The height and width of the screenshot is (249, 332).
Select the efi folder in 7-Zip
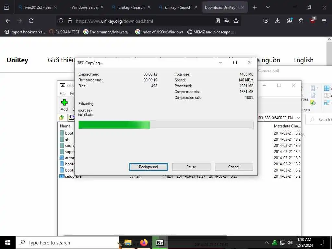click(65, 139)
